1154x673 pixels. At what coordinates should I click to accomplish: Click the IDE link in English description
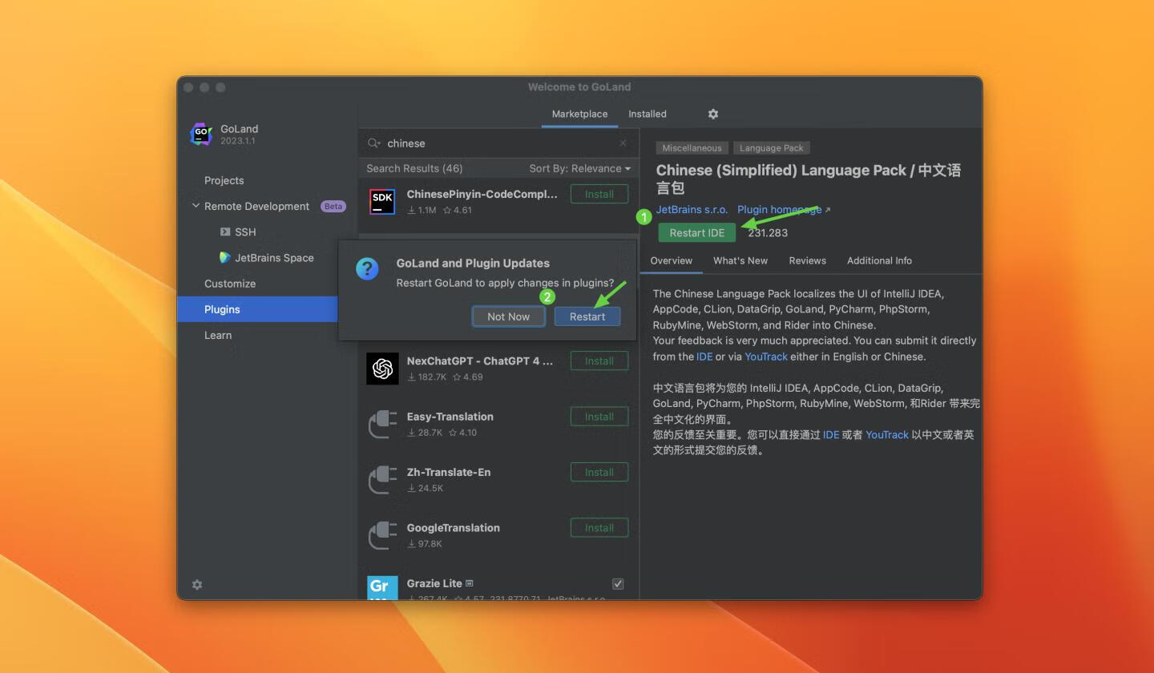click(704, 357)
